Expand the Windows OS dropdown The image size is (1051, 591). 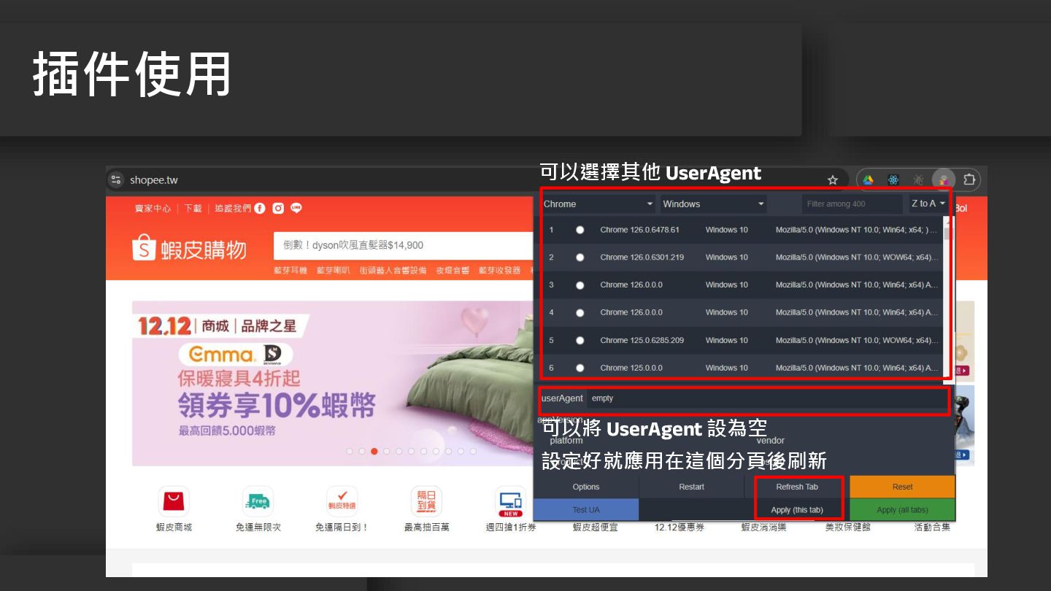[x=713, y=204]
